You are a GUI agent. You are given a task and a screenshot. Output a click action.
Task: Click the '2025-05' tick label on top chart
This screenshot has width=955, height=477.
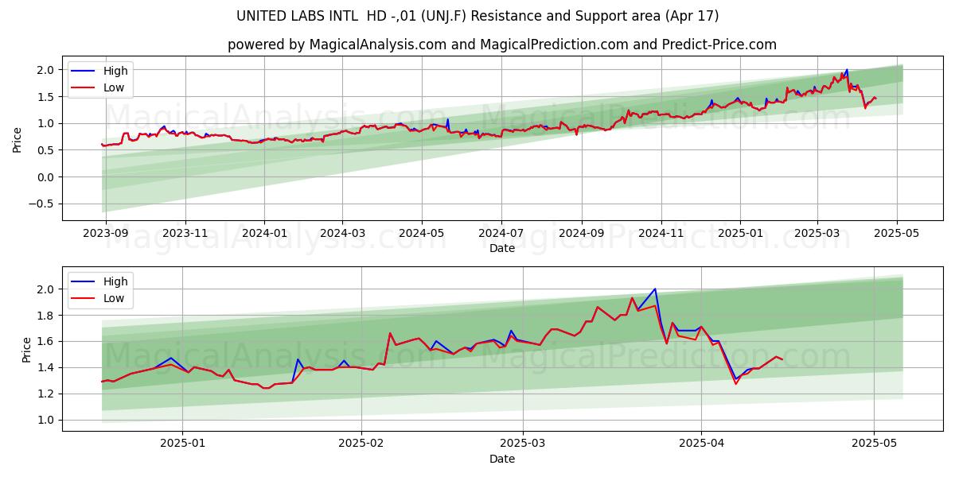(896, 233)
